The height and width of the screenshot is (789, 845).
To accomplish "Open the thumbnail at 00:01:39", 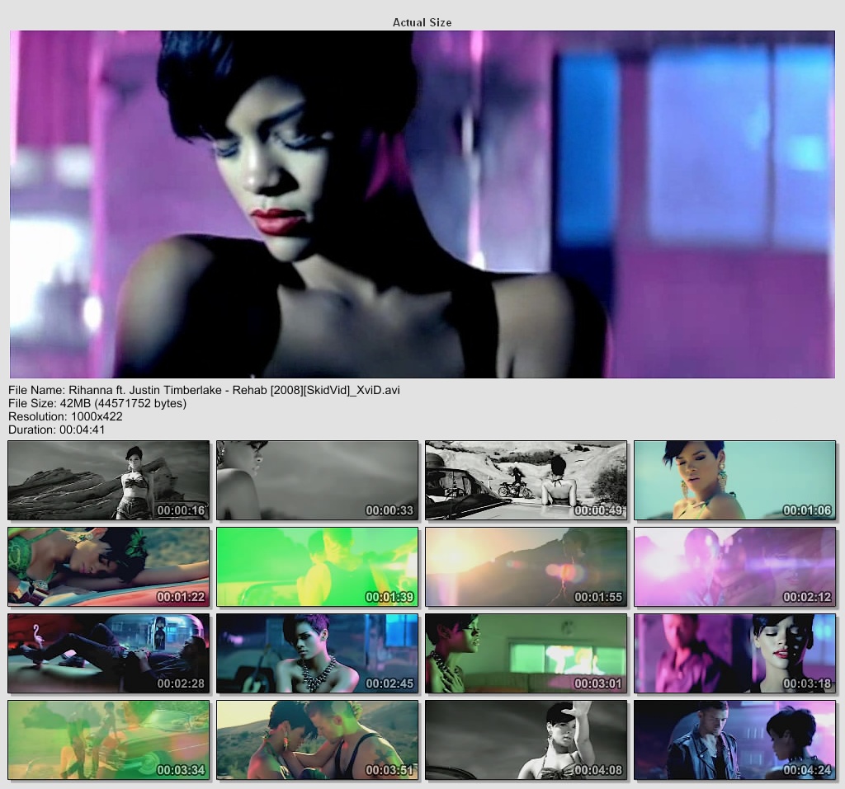I will (x=318, y=567).
